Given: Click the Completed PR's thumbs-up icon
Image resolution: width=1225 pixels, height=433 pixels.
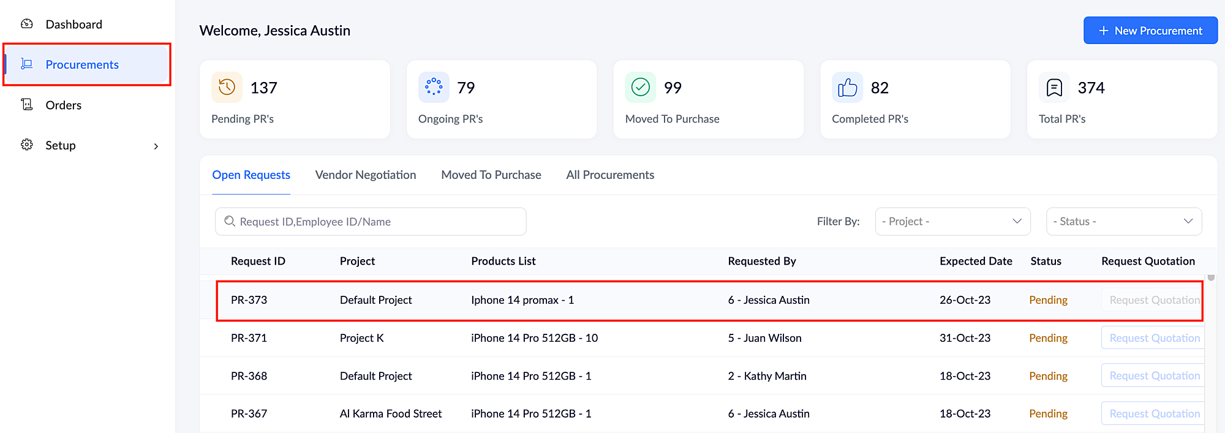Looking at the screenshot, I should coord(847,88).
